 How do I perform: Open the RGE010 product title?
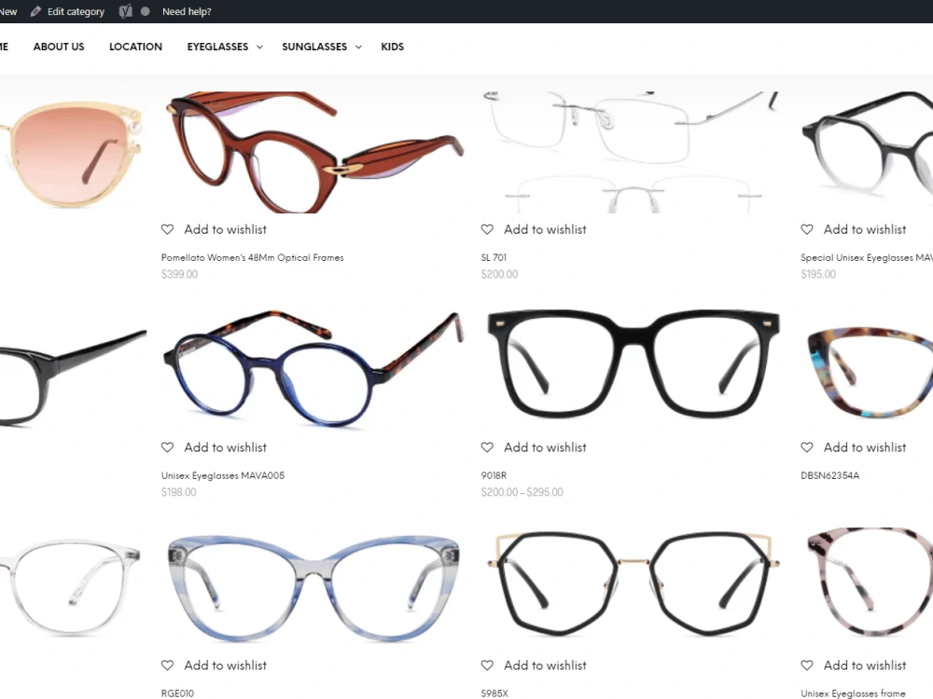tap(177, 693)
